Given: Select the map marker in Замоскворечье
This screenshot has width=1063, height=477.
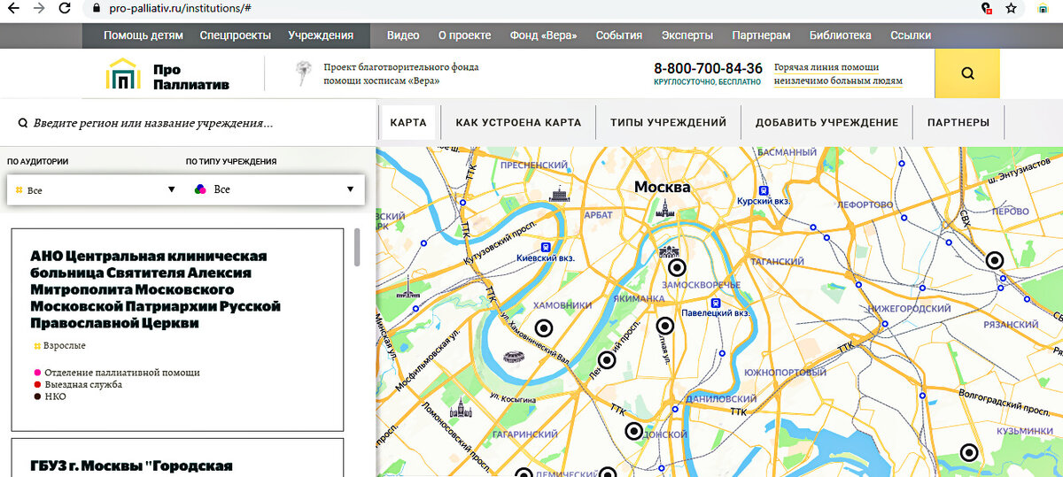Looking at the screenshot, I should pos(678,267).
